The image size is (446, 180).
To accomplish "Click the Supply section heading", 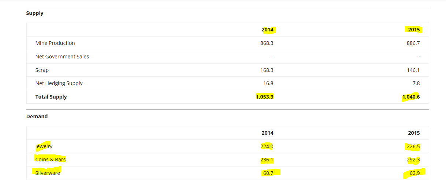I will (x=35, y=13).
